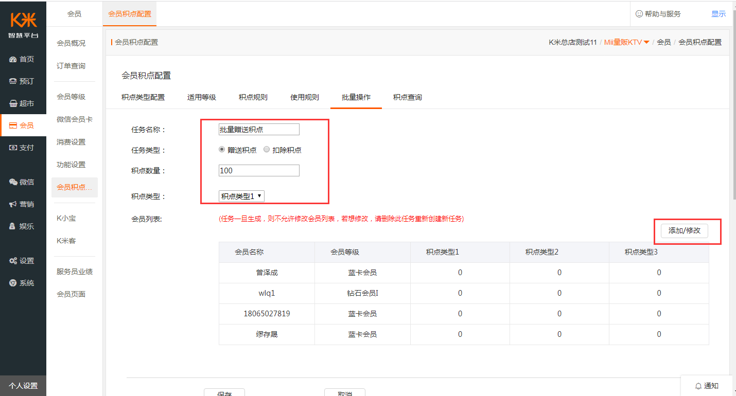This screenshot has width=736, height=396.
Task: Click member name wlq1 in the table
Action: [x=267, y=293]
